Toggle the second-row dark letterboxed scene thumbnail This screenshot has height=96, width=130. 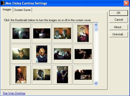pyautogui.click(x=83, y=54)
